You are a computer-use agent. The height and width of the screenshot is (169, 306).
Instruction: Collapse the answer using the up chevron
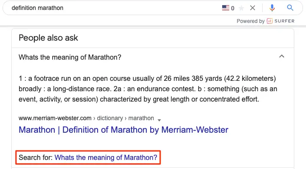coord(282,56)
